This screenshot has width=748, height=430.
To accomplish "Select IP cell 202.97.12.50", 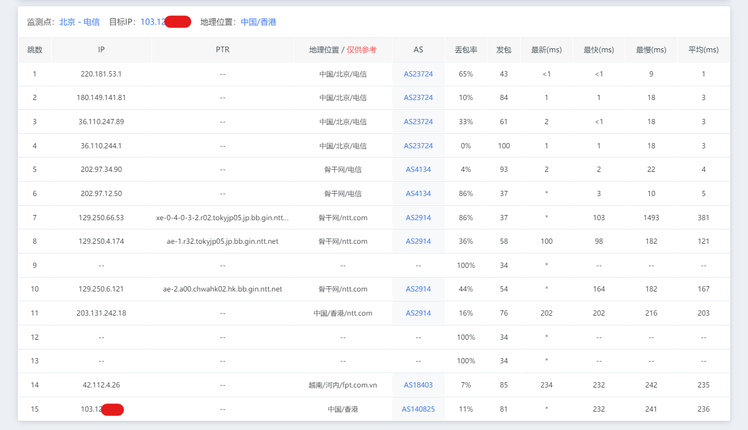I will [x=101, y=194].
